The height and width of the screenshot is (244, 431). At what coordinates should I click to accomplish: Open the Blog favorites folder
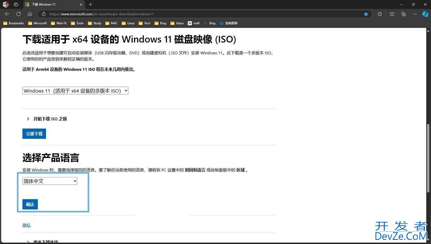(x=161, y=23)
